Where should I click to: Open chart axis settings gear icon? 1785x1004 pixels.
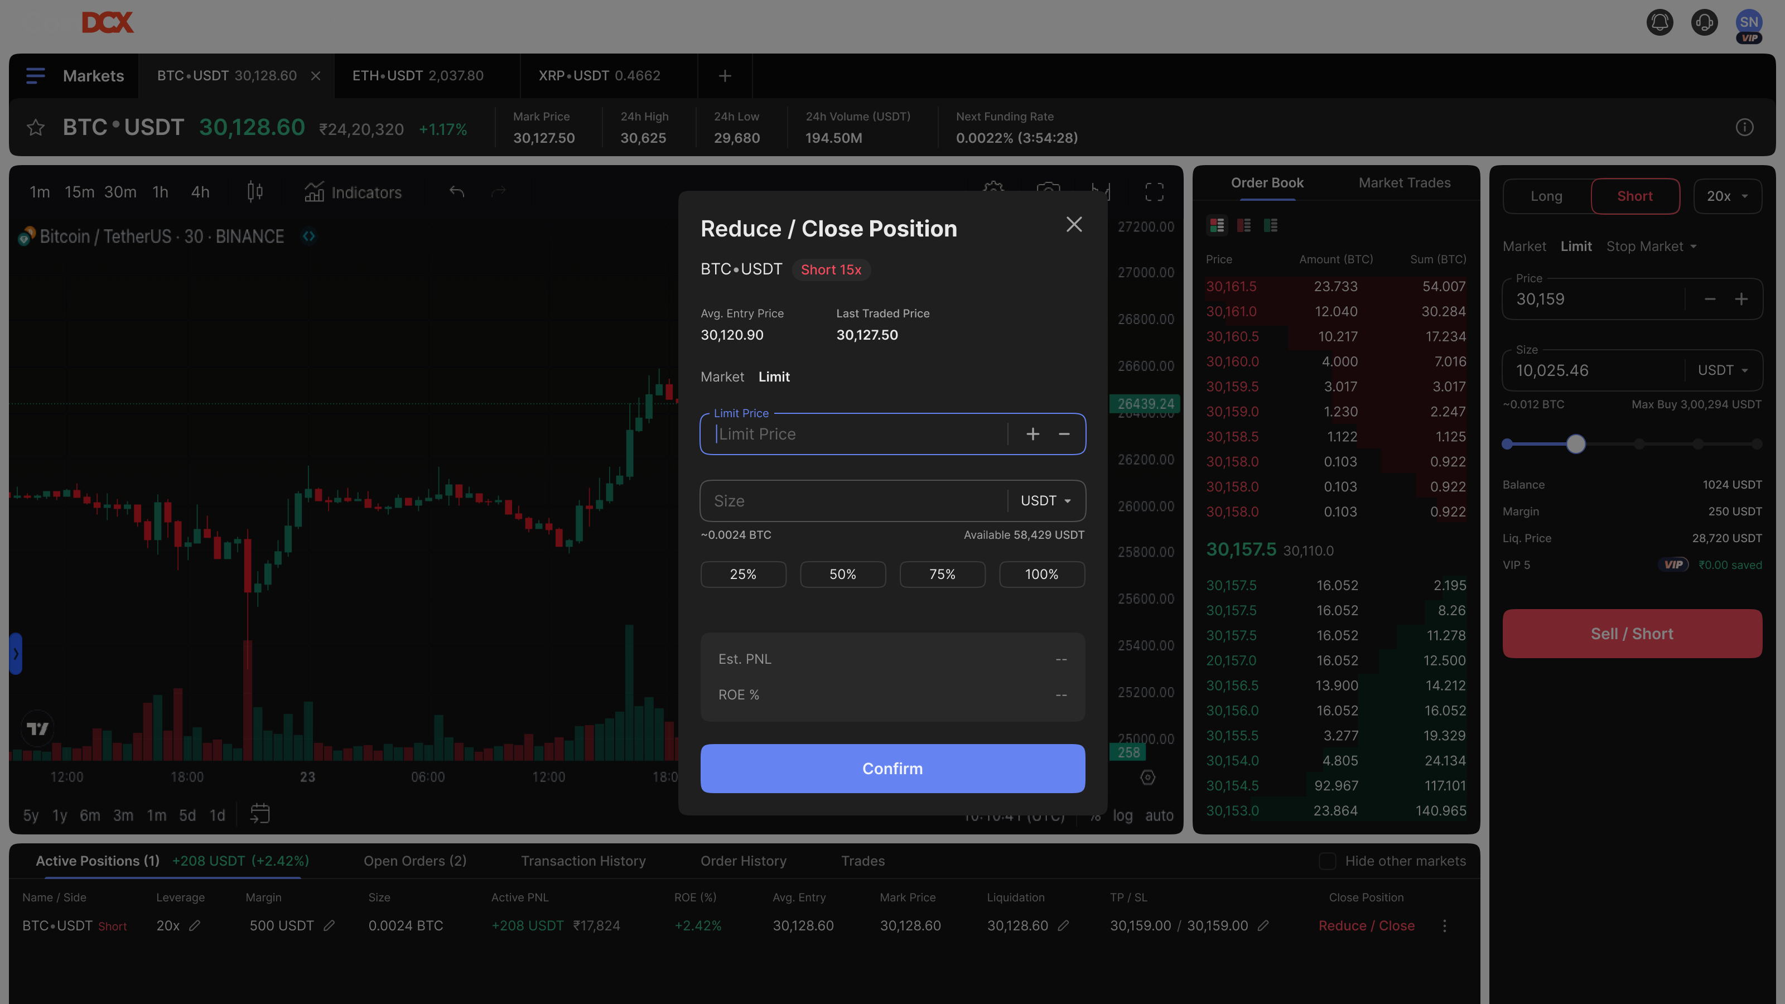1147,778
